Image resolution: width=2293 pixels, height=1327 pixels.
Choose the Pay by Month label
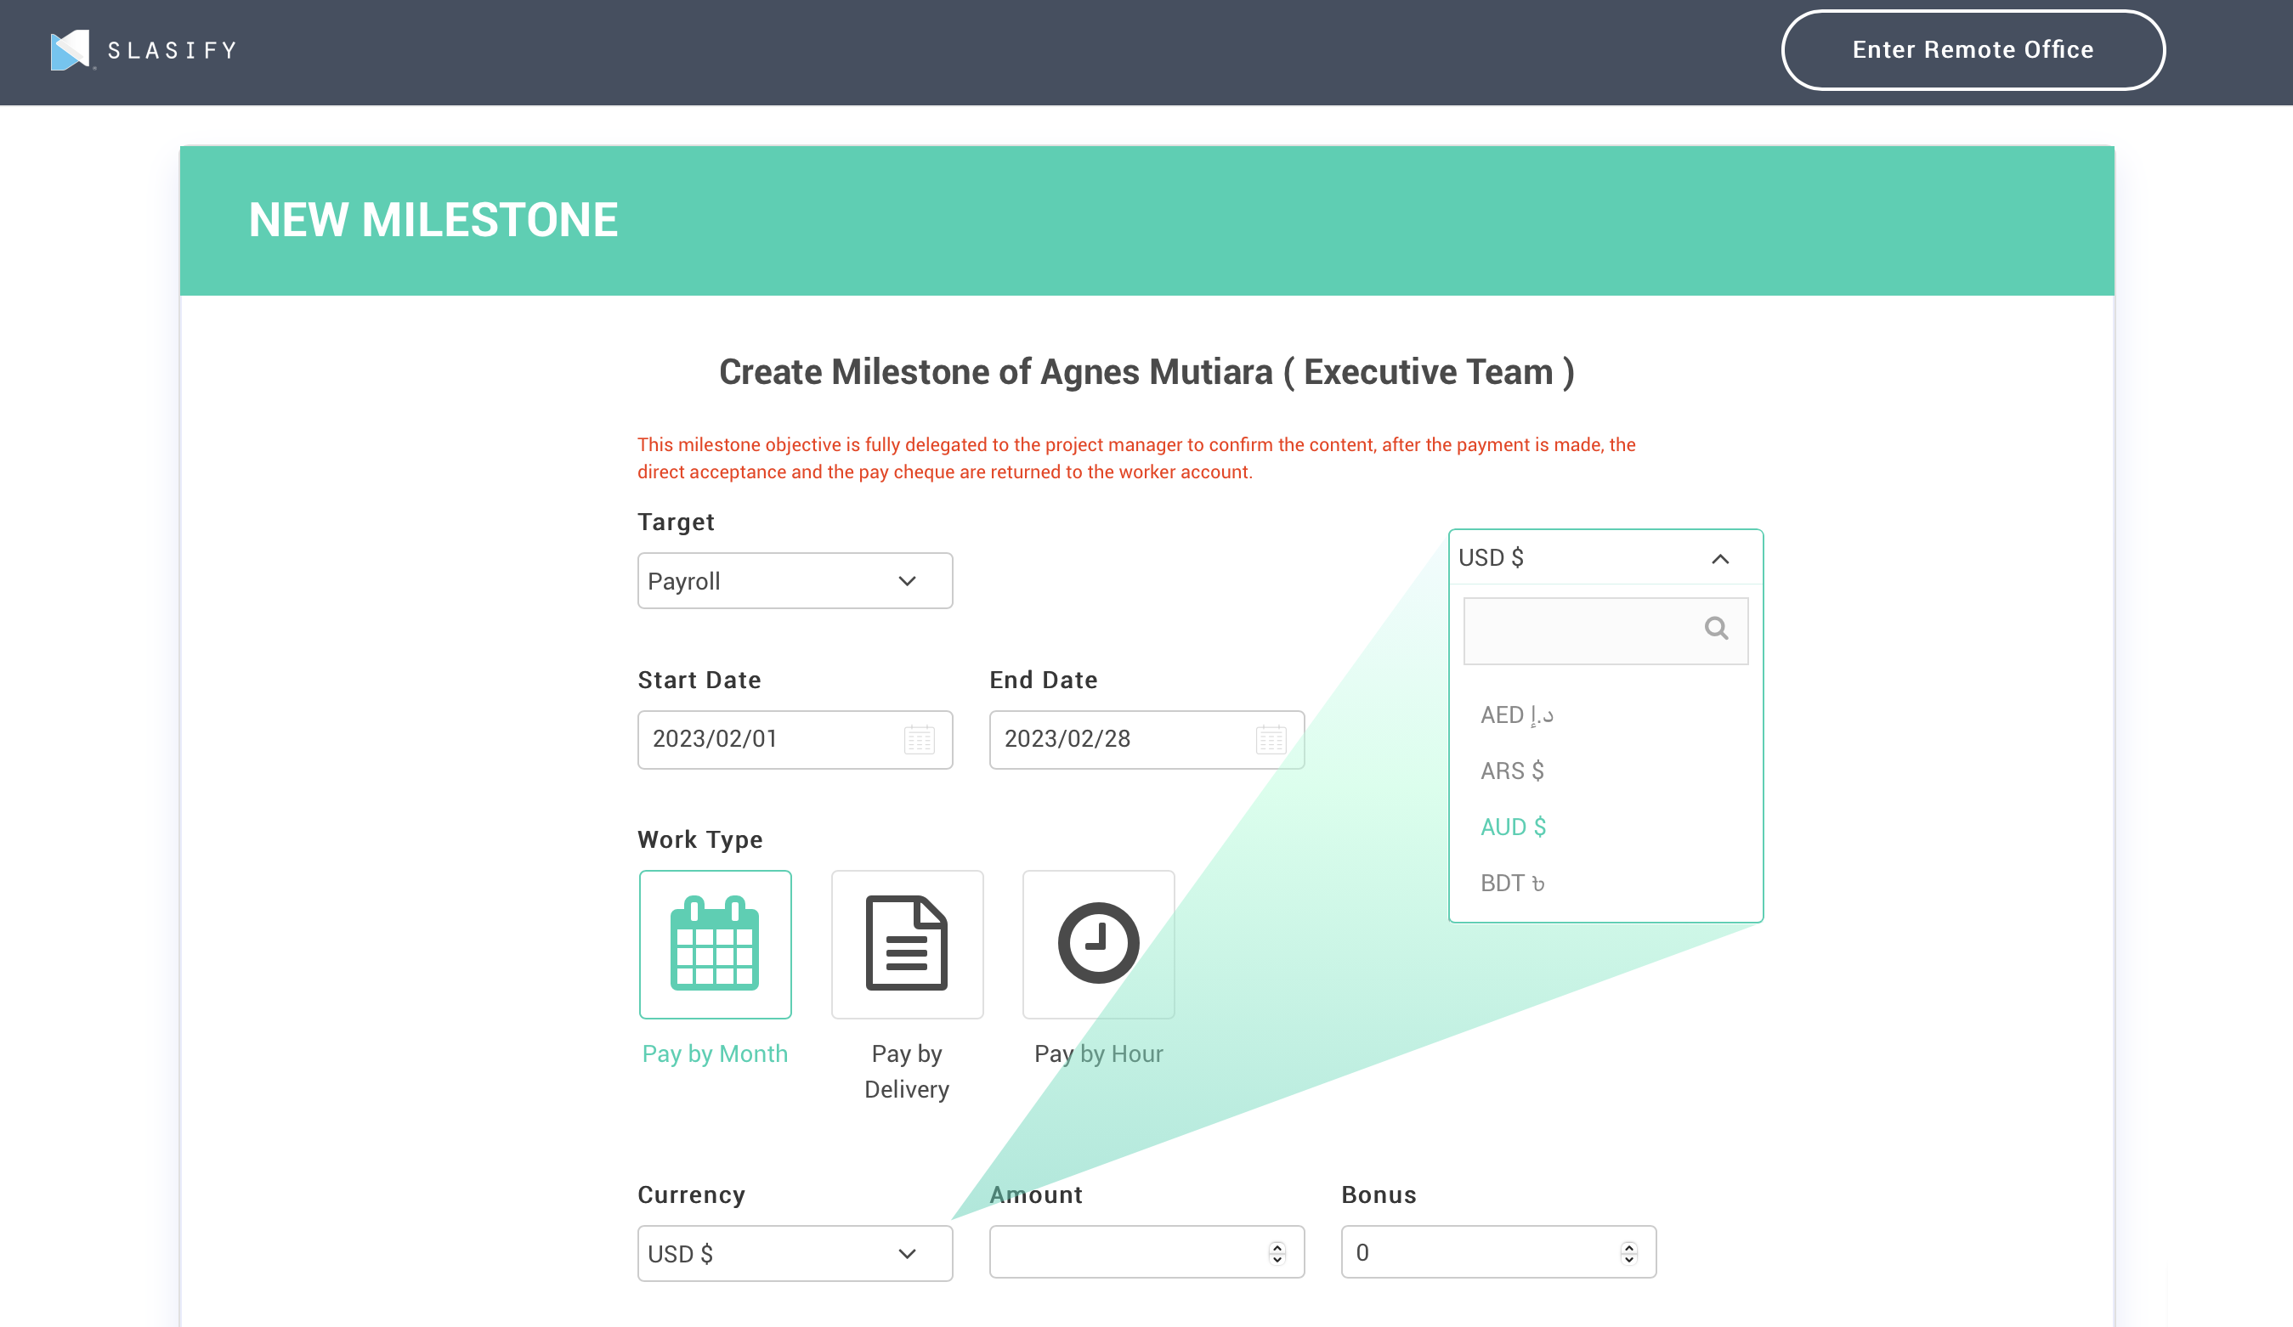714,1053
